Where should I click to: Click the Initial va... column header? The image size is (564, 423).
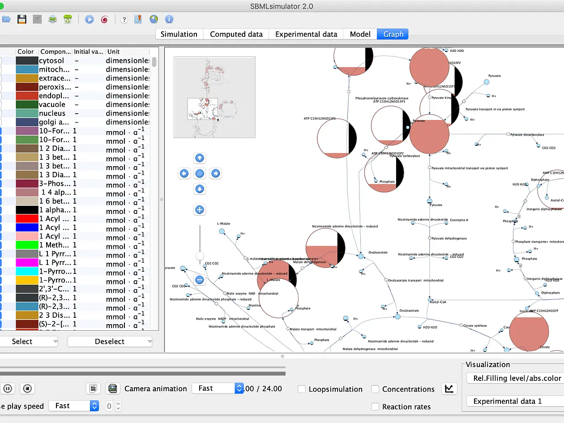coord(89,51)
